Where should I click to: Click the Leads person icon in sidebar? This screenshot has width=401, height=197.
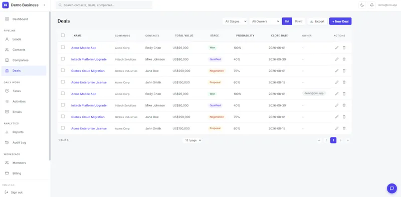click(x=7, y=39)
